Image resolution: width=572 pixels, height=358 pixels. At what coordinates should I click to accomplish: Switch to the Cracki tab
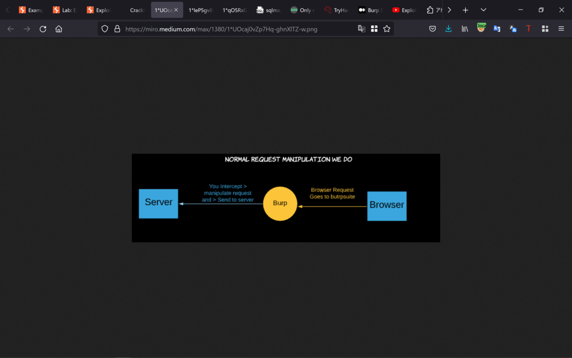(x=133, y=10)
